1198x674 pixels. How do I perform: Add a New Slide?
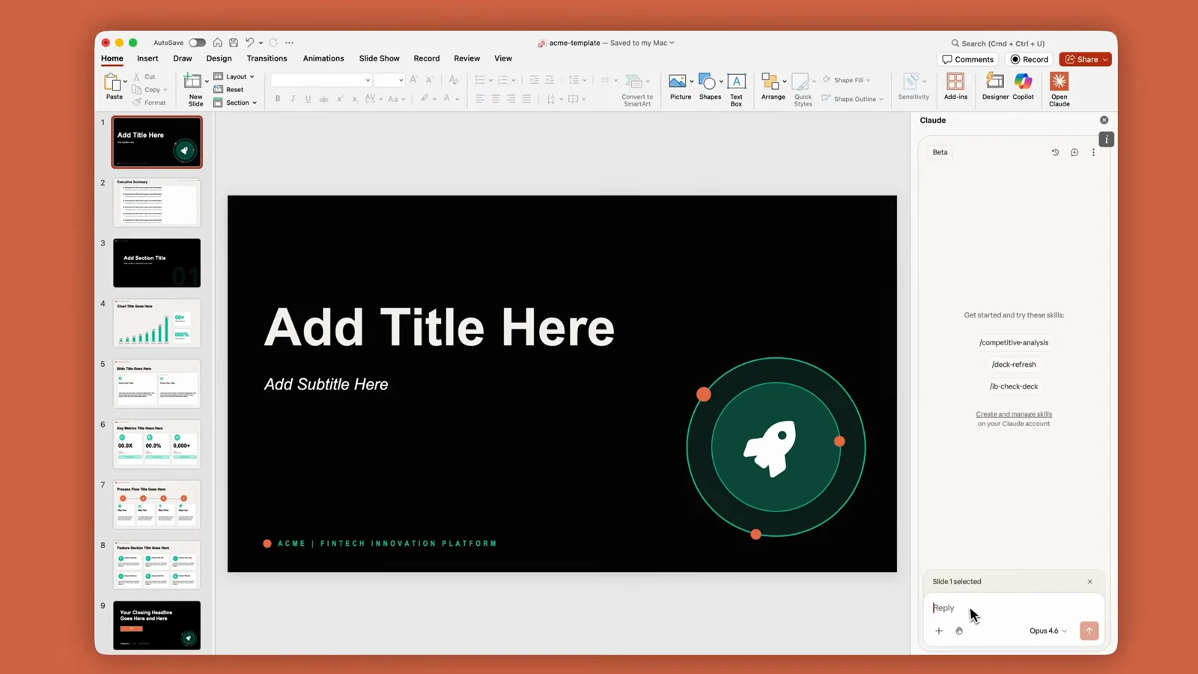[x=195, y=89]
